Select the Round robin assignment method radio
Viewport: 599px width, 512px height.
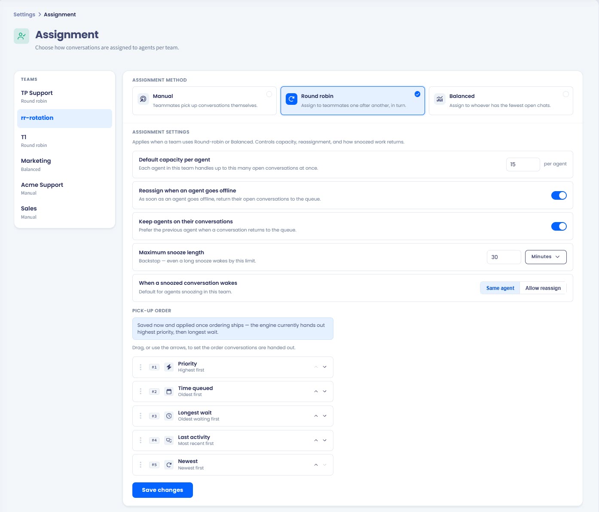pos(417,94)
